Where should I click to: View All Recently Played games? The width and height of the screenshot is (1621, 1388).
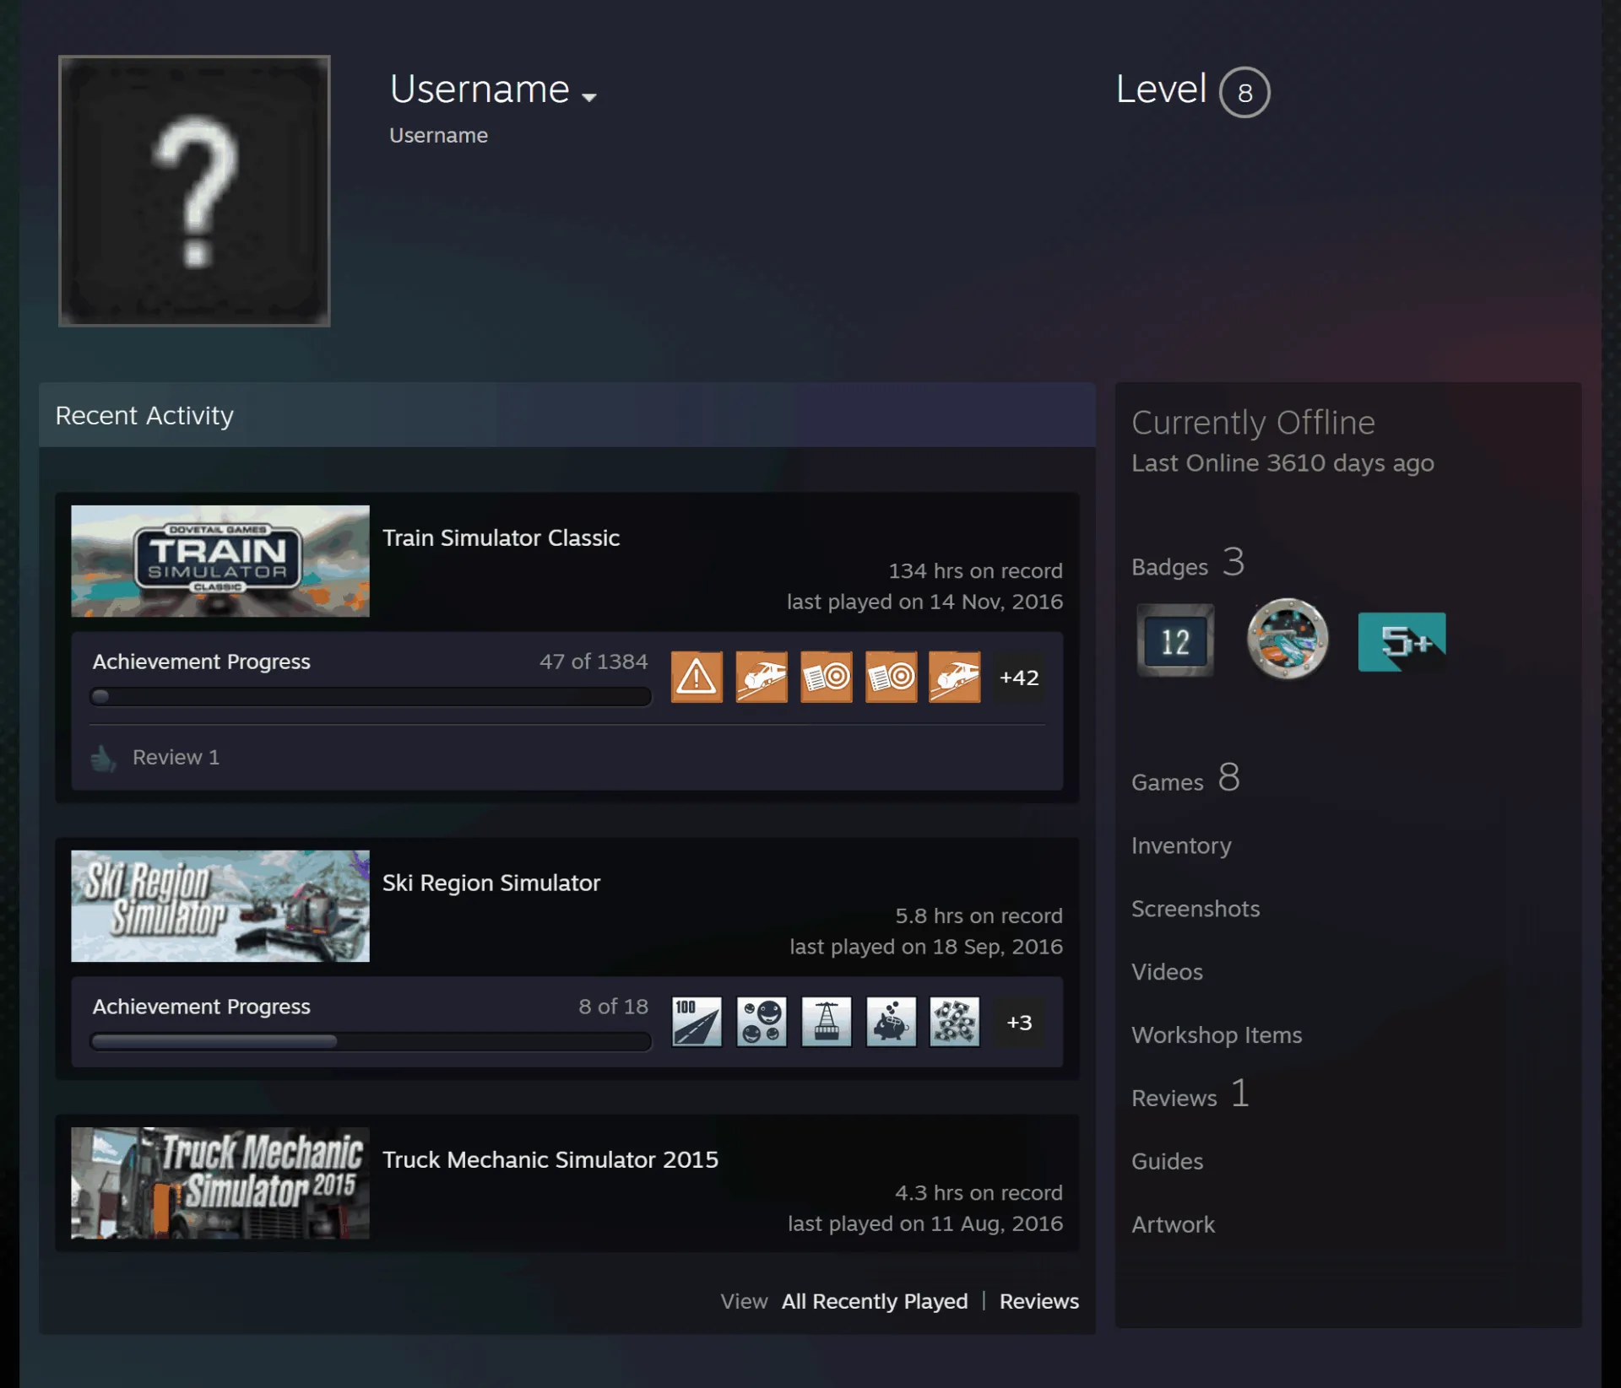875,1301
